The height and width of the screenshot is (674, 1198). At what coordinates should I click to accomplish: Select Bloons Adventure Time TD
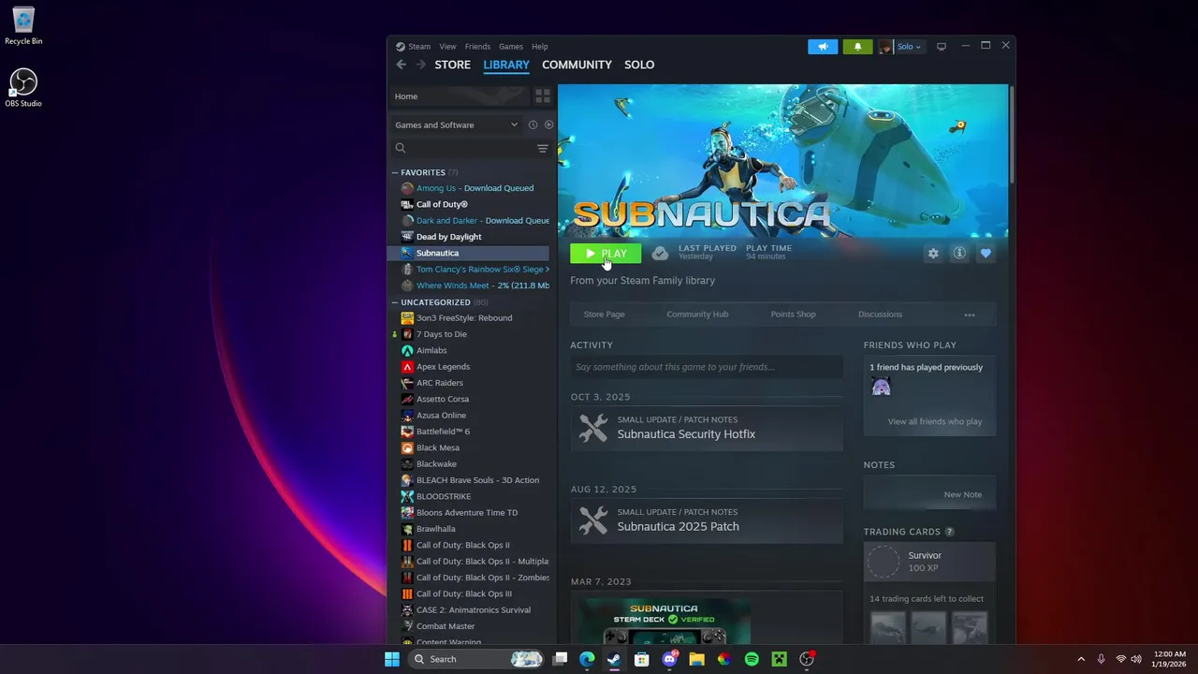[x=469, y=513]
